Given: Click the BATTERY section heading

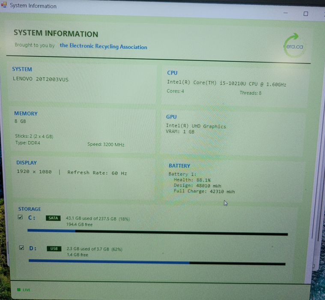Looking at the screenshot, I should (179, 166).
